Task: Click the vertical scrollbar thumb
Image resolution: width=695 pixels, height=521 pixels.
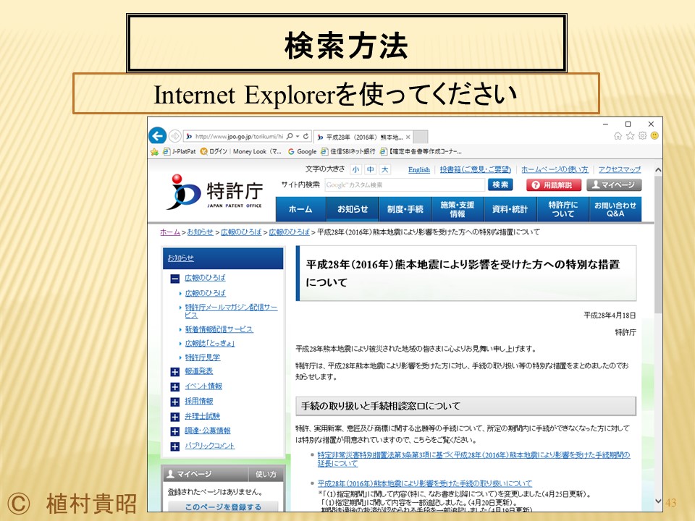Action: [x=658, y=245]
